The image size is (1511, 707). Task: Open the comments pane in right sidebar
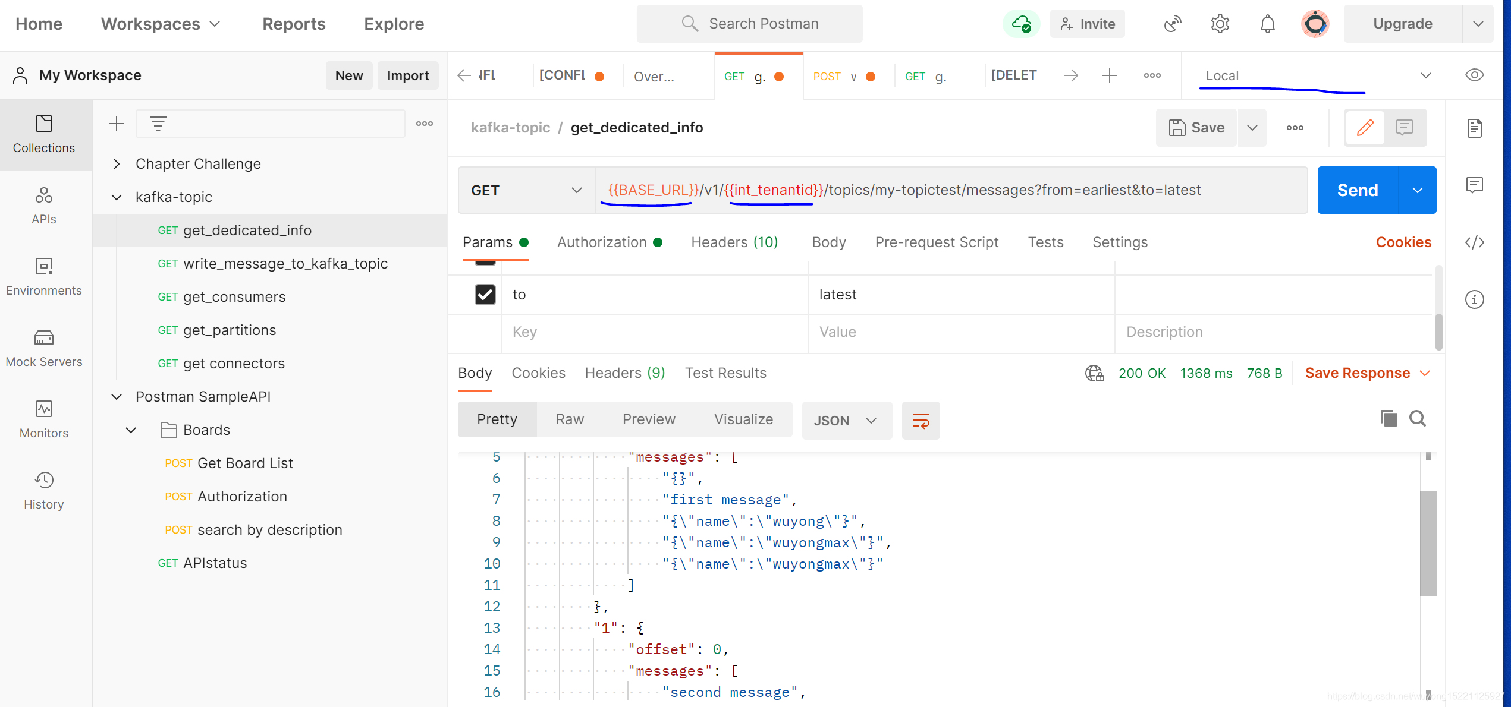[1474, 185]
